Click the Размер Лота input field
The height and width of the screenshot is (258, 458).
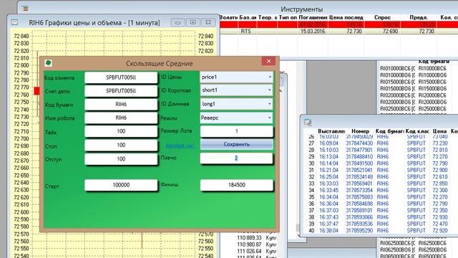point(237,131)
